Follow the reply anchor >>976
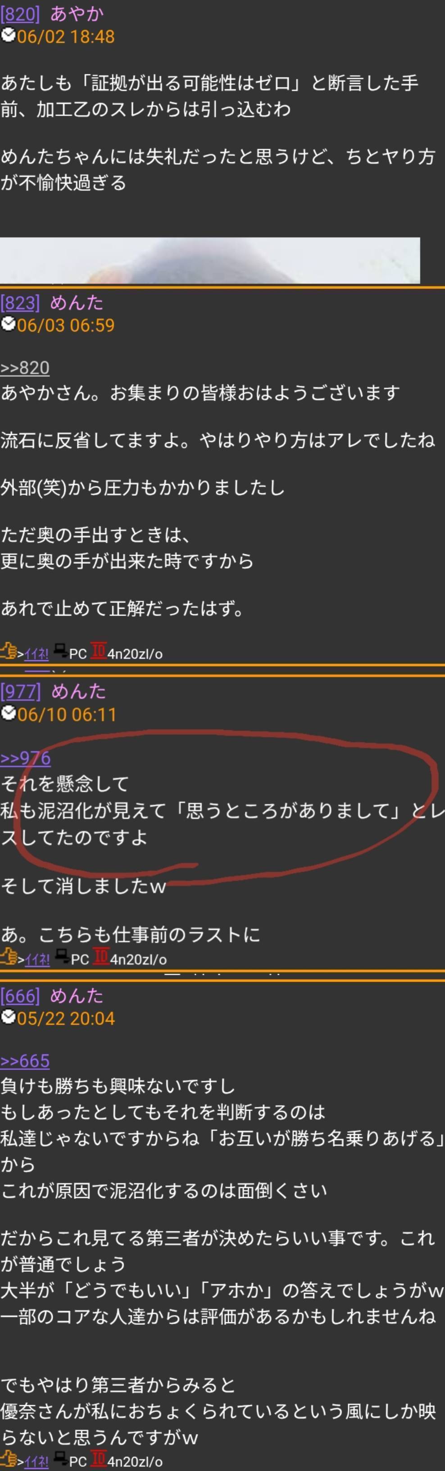Image resolution: width=445 pixels, height=1471 pixels. tap(26, 758)
